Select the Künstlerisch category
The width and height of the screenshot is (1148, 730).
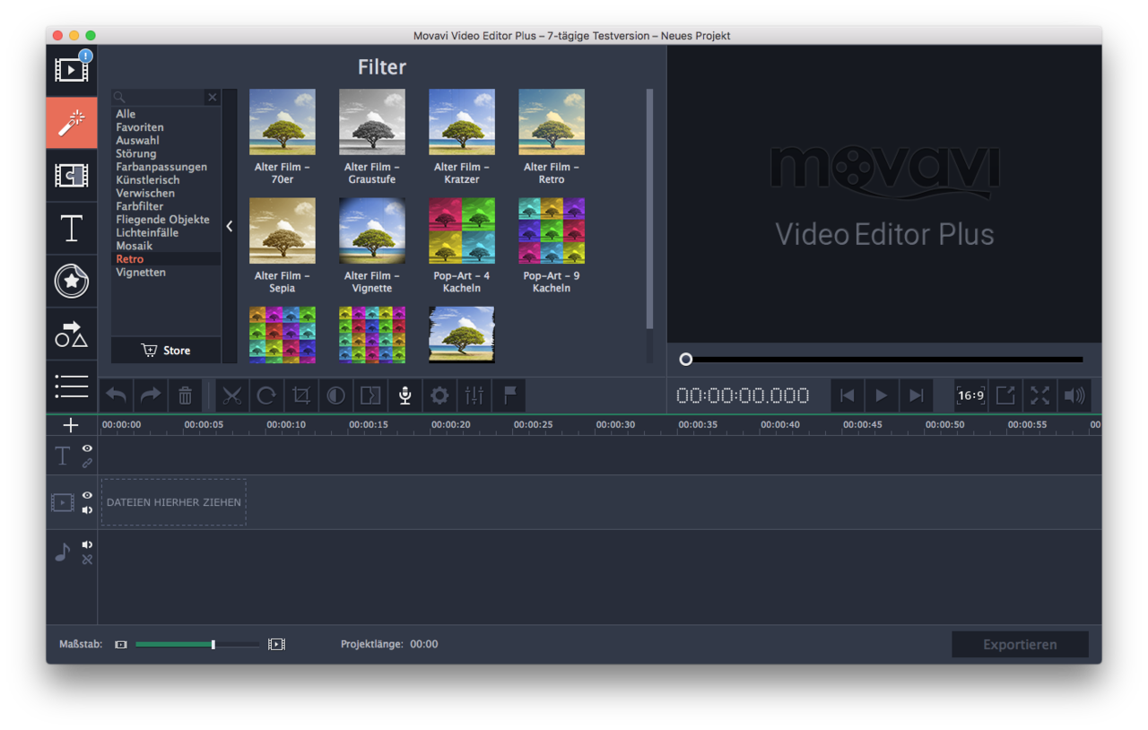tap(148, 180)
